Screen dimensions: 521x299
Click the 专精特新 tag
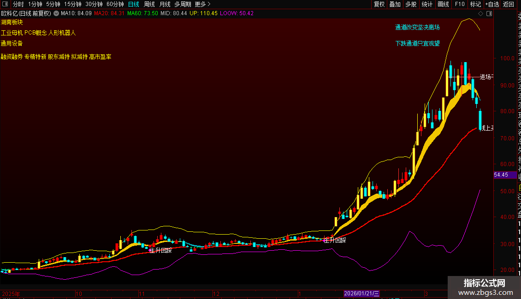[35, 57]
